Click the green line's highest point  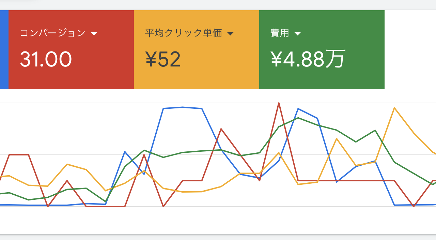[298, 118]
